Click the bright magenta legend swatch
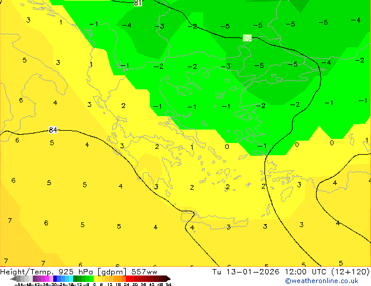Viewport: 371px width, 286px height. coord(47,278)
